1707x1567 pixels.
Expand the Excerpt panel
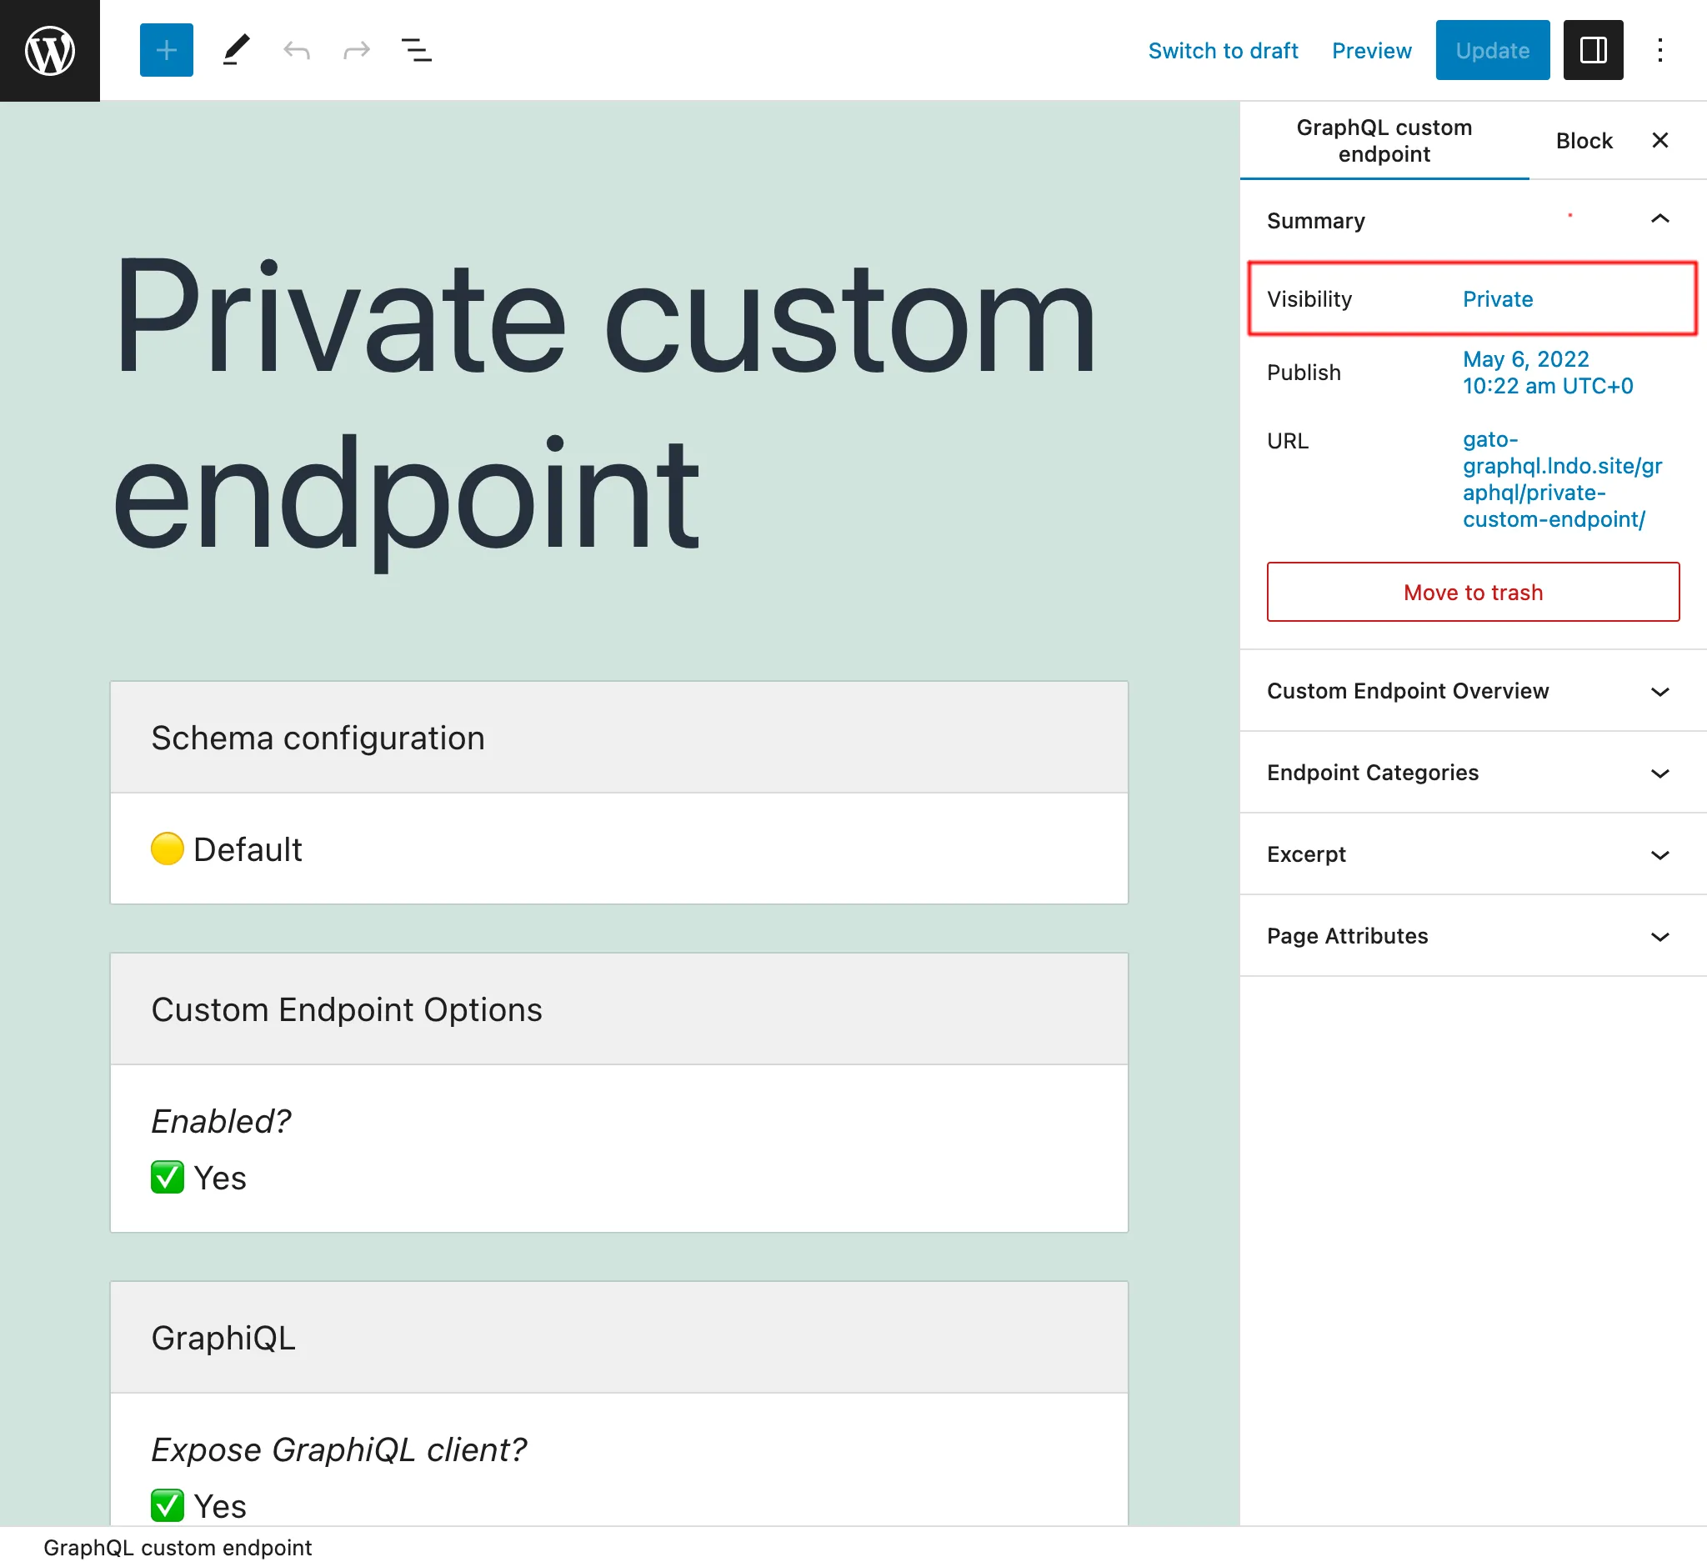tap(1472, 854)
